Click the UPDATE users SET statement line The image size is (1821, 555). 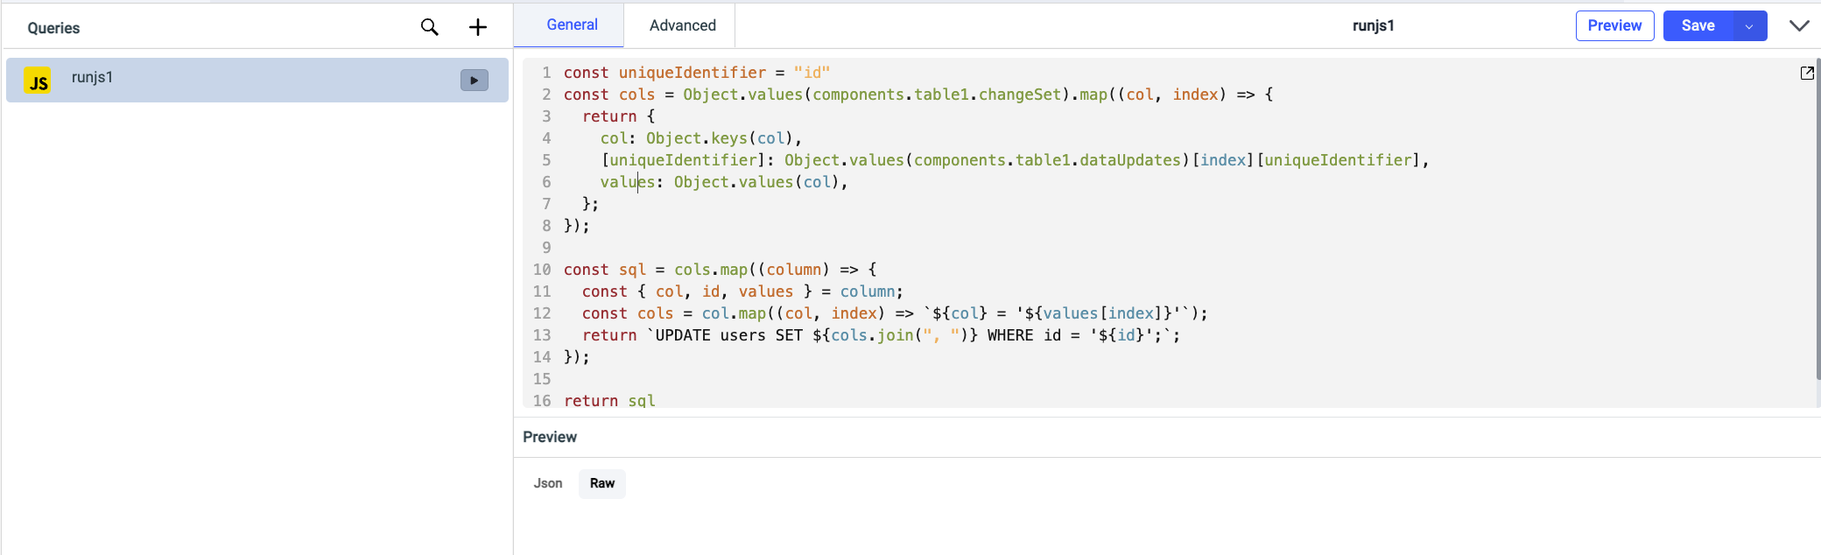875,335
